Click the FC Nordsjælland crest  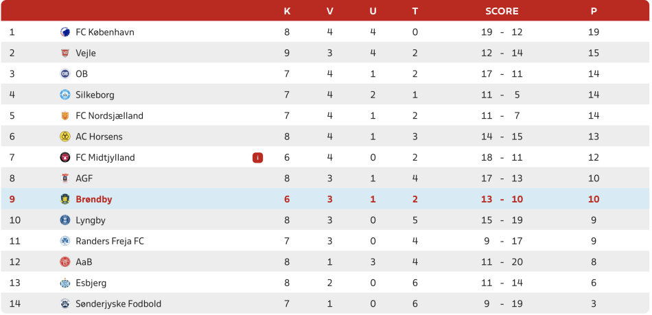[65, 116]
